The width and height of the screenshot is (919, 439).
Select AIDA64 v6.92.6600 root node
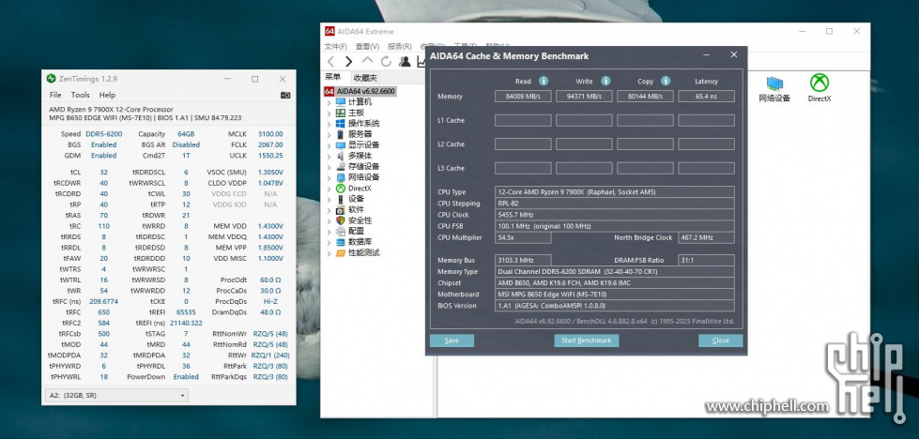click(360, 91)
